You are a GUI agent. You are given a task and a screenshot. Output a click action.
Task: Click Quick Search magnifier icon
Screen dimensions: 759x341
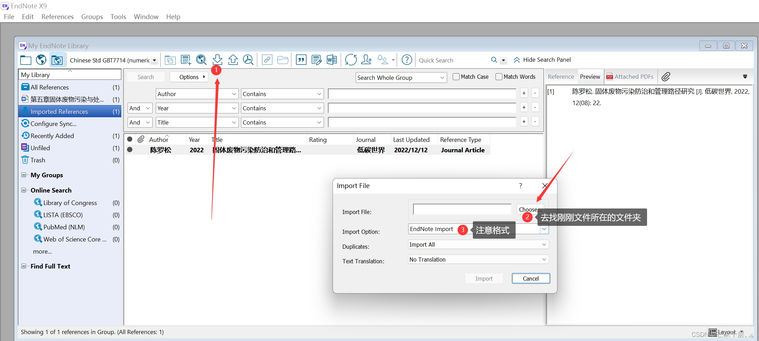coord(494,60)
